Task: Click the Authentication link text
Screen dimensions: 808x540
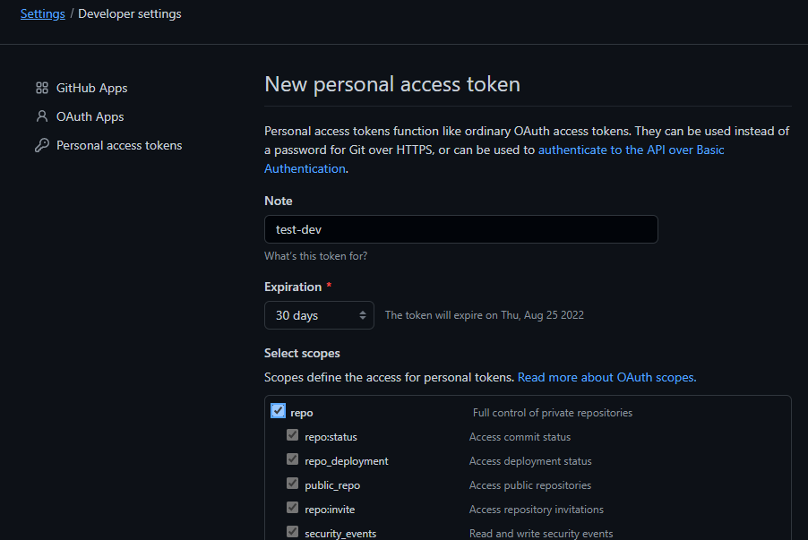Action: [x=305, y=169]
